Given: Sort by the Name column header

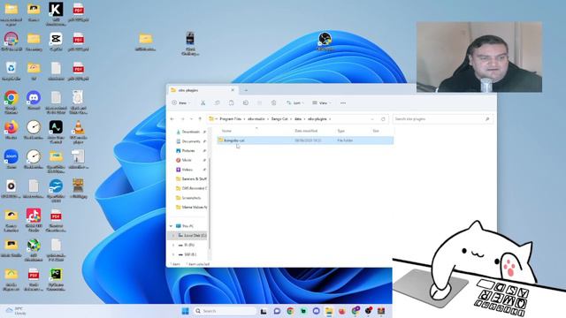Looking at the screenshot, I should (x=226, y=131).
